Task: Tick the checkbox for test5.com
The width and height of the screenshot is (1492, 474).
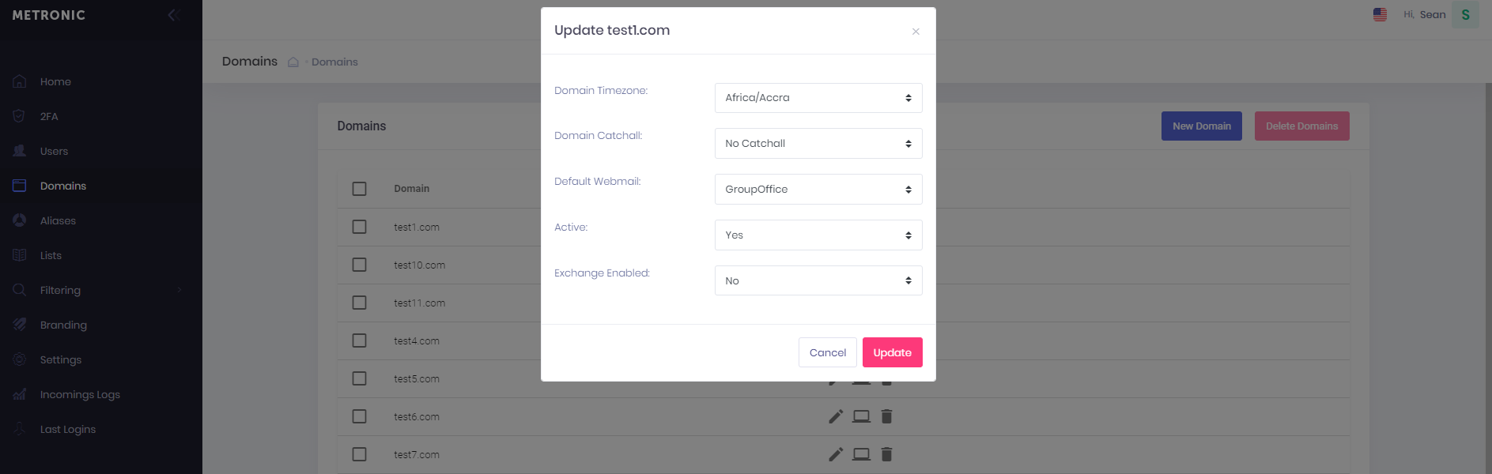Action: click(x=359, y=378)
